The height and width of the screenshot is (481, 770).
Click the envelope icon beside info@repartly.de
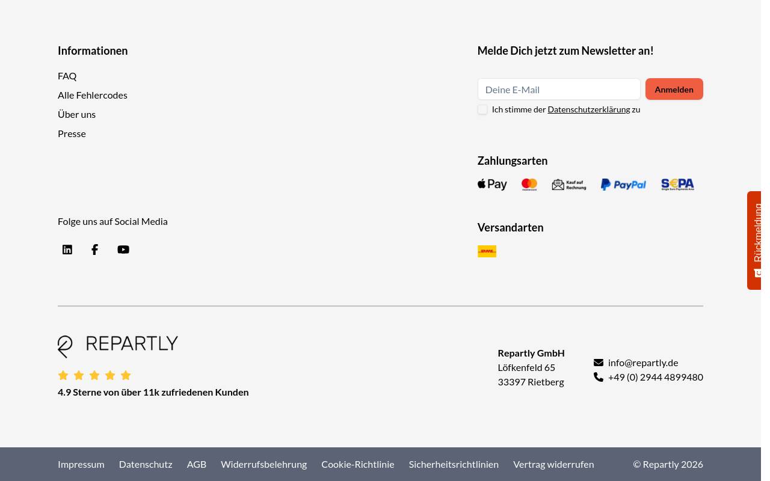[599, 363]
